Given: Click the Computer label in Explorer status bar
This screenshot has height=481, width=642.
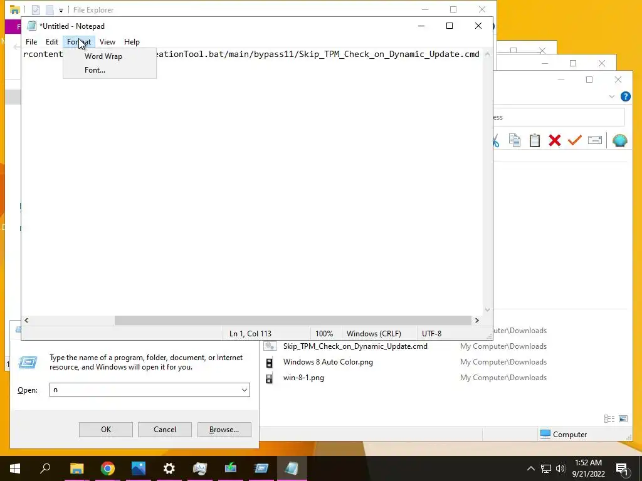Looking at the screenshot, I should [x=570, y=435].
